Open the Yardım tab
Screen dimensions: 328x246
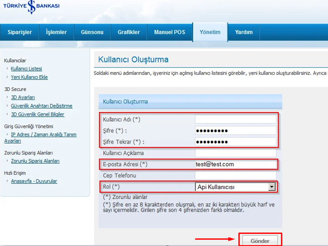pyautogui.click(x=244, y=32)
